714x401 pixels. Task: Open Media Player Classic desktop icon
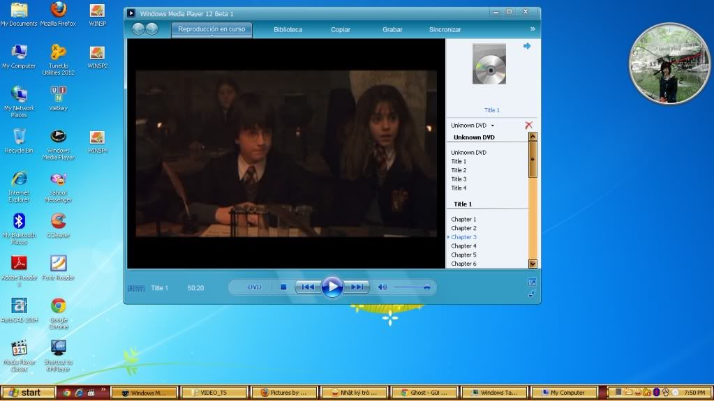point(19,356)
